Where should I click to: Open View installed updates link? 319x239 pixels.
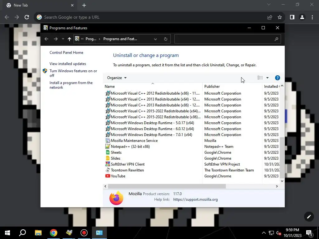click(x=68, y=64)
